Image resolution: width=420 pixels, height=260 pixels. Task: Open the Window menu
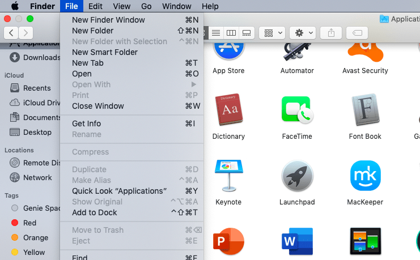tap(176, 6)
